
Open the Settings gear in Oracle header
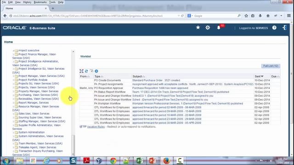(x=208, y=27)
